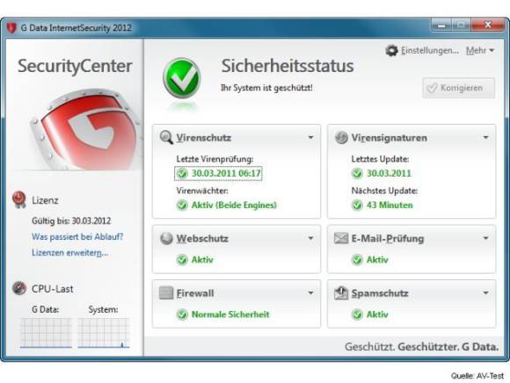Open the Webschutz dropdown arrow
This screenshot has height=383, width=510.
point(310,238)
